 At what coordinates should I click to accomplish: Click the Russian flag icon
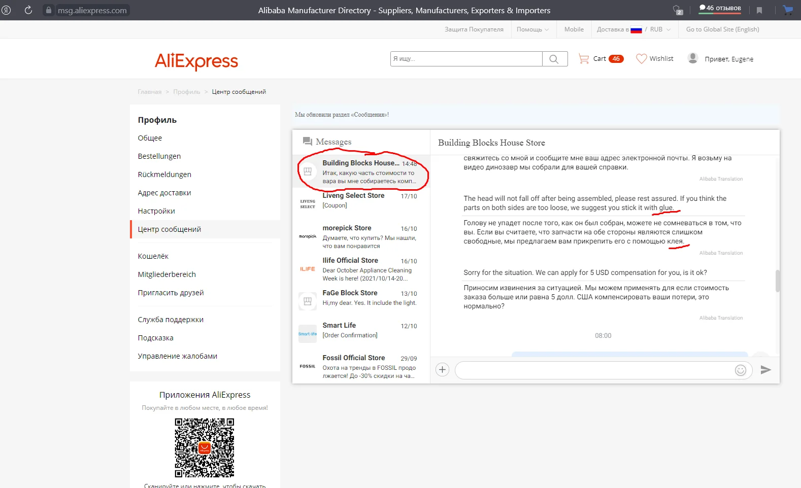pos(636,30)
